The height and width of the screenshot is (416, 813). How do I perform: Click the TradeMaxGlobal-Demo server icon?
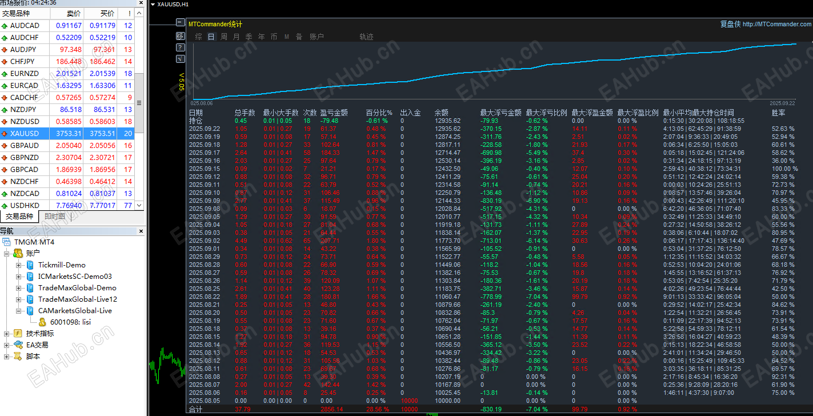(x=30, y=287)
